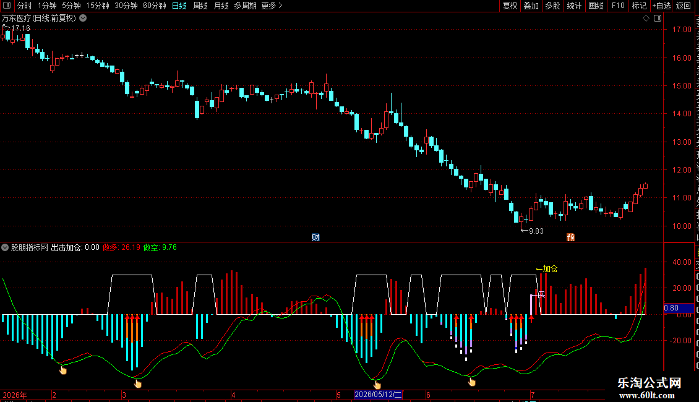This screenshot has height=402, width=699.
Task: Click the 万东医疗(日线.前复权) title
Action: click(x=39, y=19)
